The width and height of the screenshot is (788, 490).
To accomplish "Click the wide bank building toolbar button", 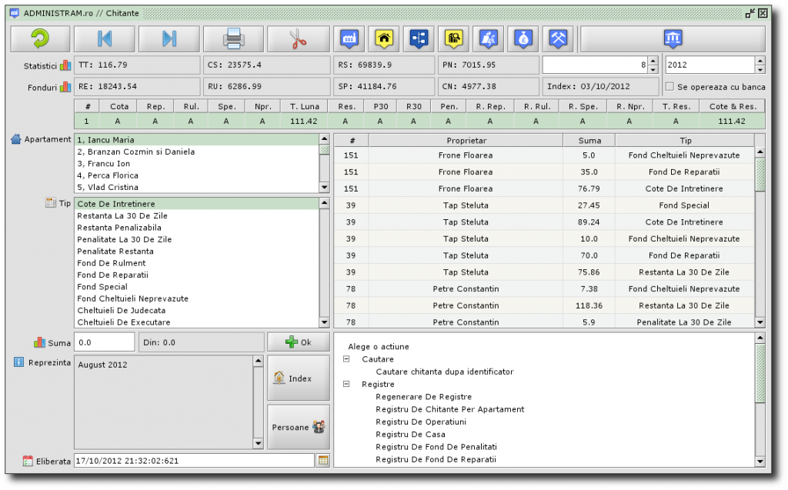I will click(673, 38).
